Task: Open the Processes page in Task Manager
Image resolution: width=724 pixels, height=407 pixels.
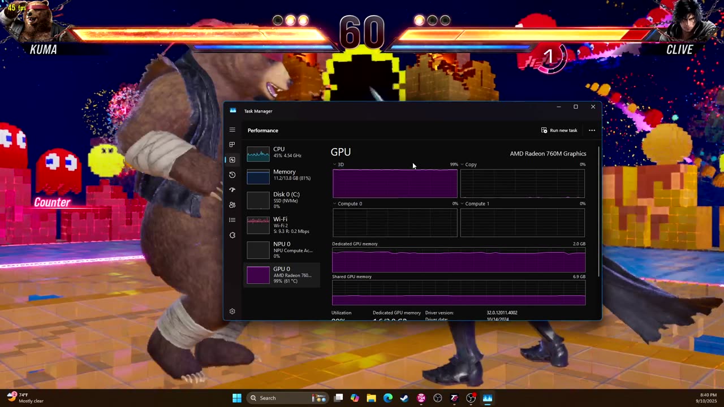Action: tap(232, 145)
